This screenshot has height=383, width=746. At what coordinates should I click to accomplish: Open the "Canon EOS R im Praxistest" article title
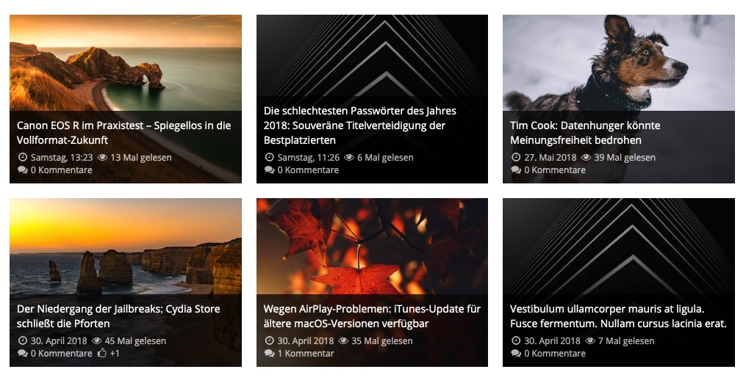[123, 133]
